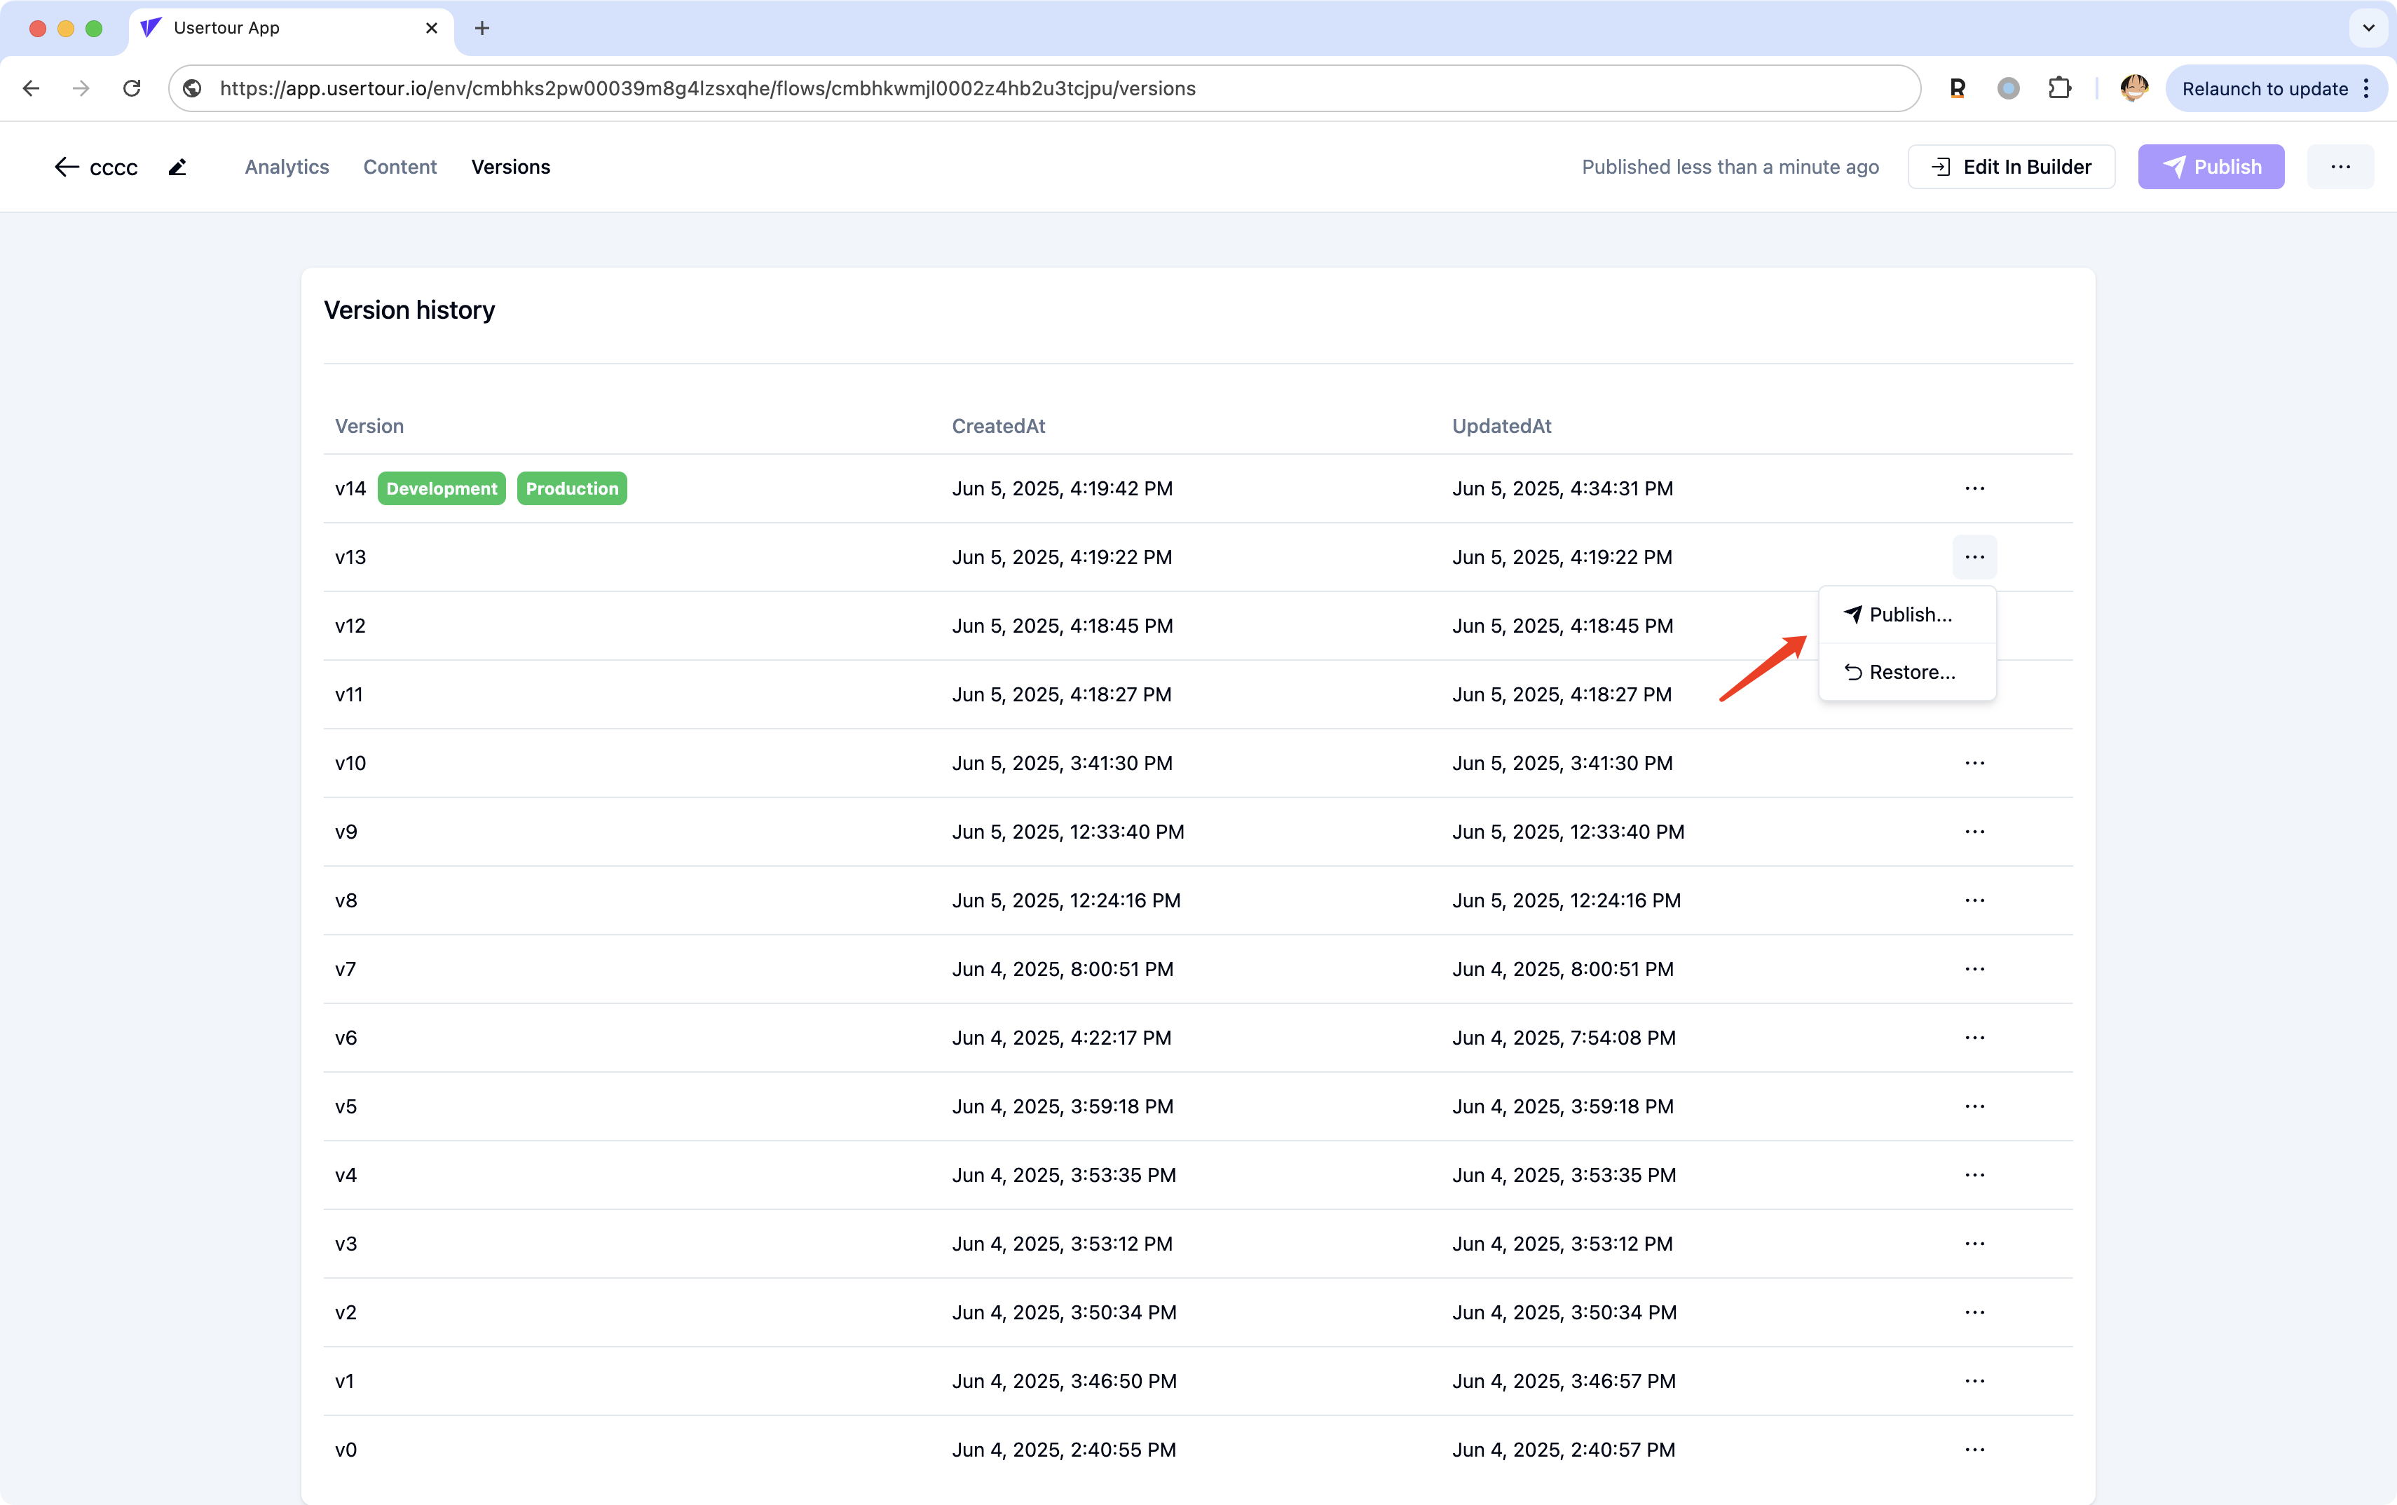
Task: Switch to the Analytics tab
Action: [287, 167]
